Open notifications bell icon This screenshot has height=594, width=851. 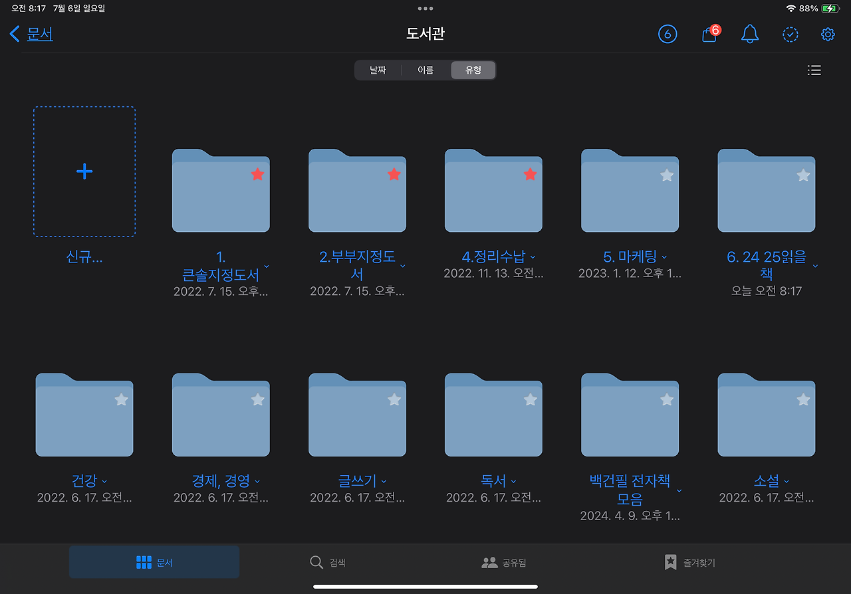click(x=750, y=34)
